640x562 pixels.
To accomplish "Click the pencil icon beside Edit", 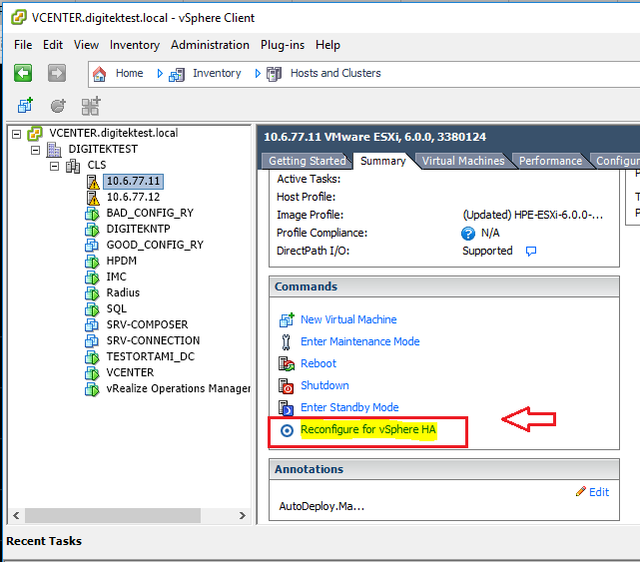I will coord(581,491).
